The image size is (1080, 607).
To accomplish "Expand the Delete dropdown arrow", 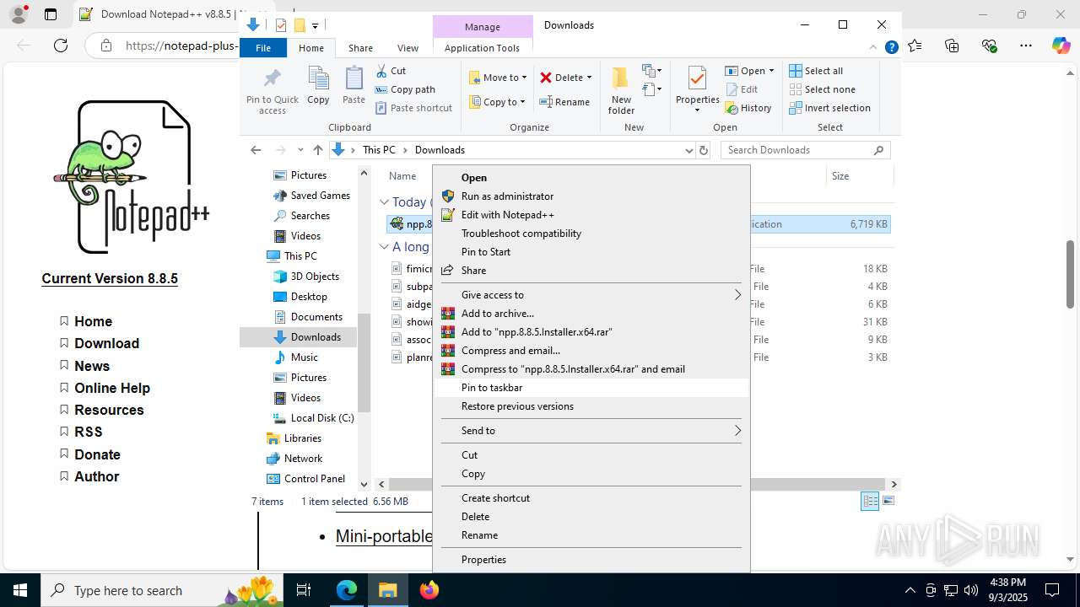I will [x=589, y=78].
